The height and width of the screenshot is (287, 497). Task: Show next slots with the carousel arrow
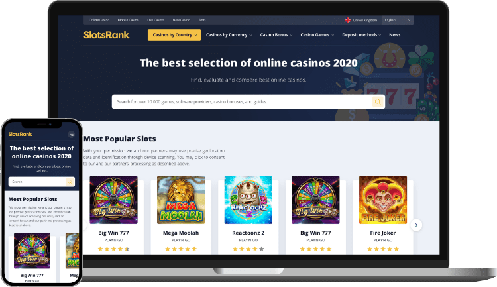[x=416, y=225]
